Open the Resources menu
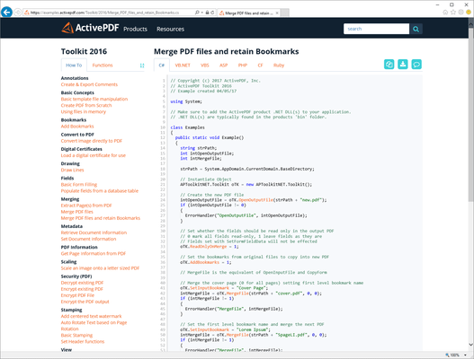This screenshot has width=474, height=359. (170, 29)
